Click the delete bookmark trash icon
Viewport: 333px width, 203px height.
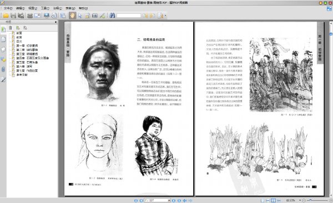10,28
